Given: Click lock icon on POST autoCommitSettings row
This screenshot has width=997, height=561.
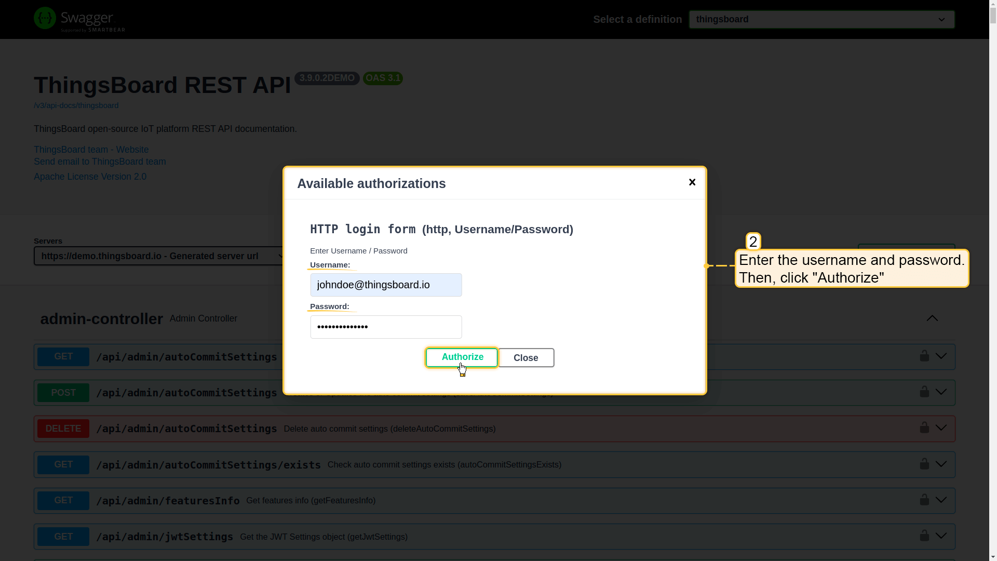Looking at the screenshot, I should (924, 392).
